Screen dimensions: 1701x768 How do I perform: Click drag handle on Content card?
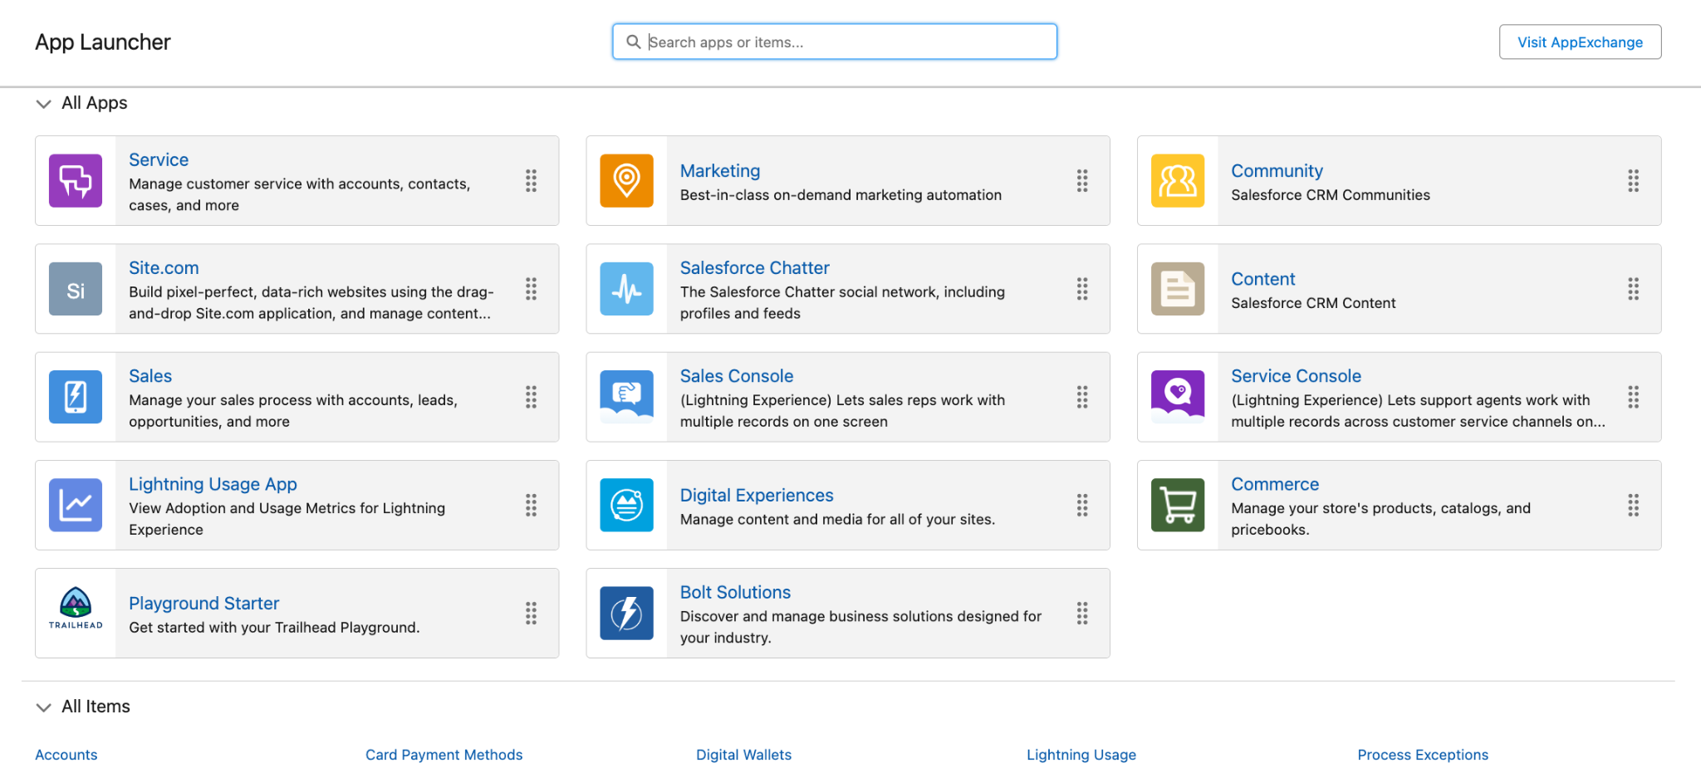1633,289
